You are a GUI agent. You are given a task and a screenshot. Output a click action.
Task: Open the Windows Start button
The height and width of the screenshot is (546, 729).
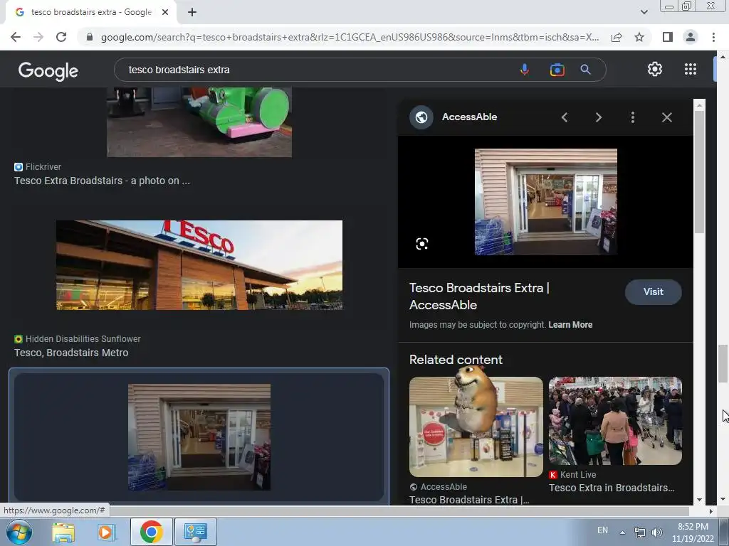point(19,532)
